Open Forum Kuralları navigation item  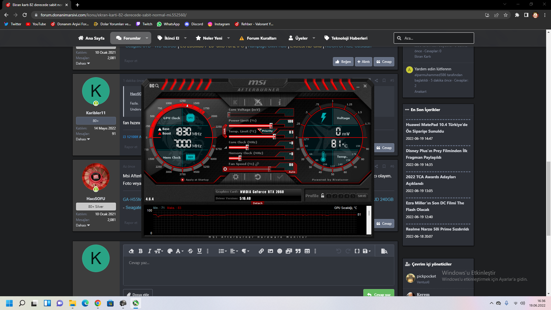pyautogui.click(x=258, y=38)
